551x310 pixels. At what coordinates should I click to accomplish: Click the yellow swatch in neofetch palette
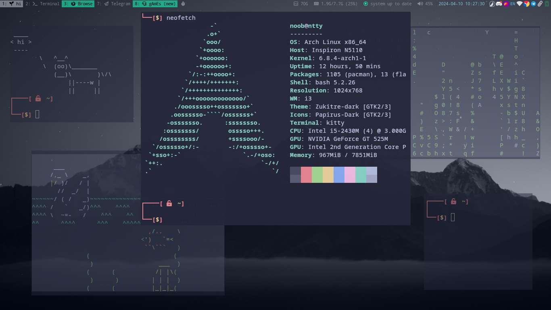pos(328,175)
